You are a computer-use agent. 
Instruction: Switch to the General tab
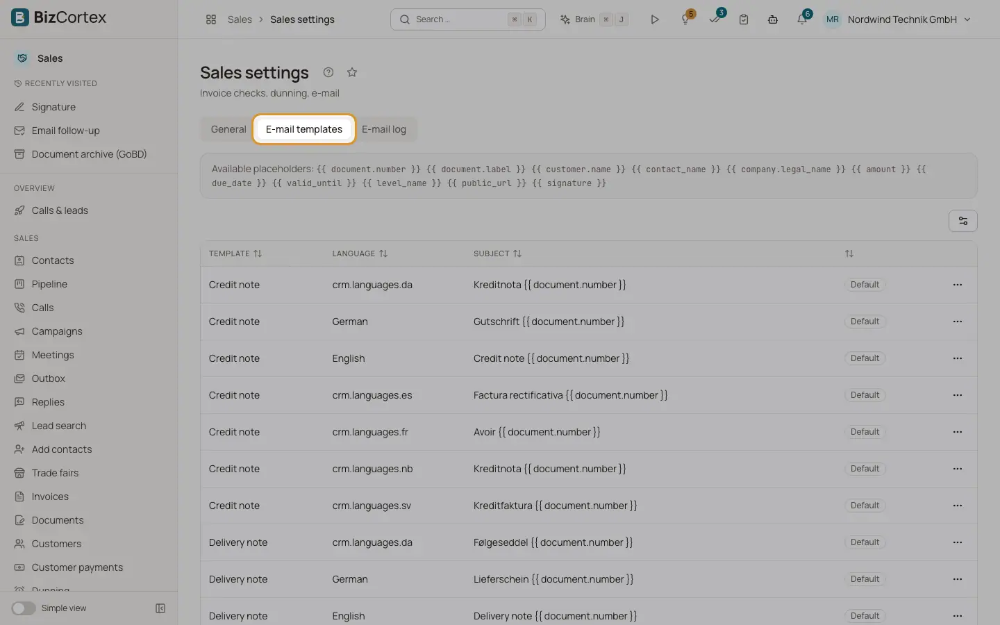(x=228, y=129)
